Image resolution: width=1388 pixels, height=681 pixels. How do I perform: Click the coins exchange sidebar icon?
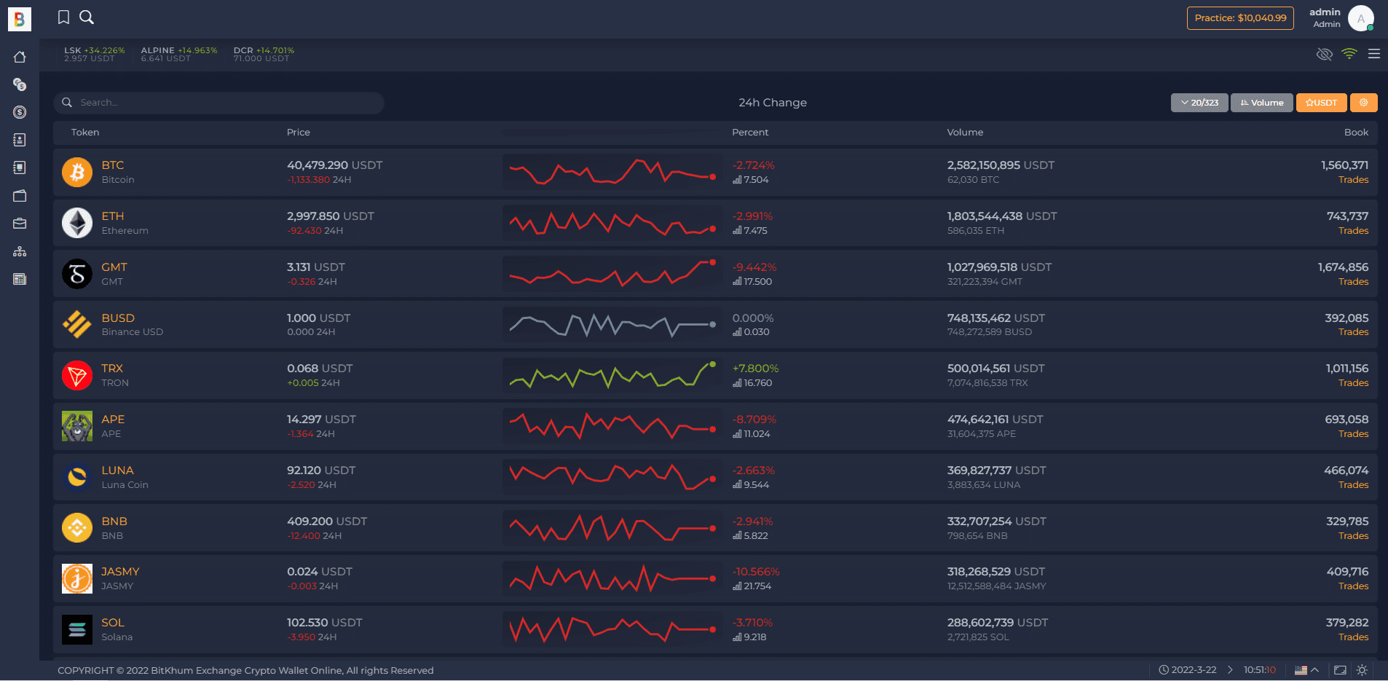pyautogui.click(x=20, y=84)
